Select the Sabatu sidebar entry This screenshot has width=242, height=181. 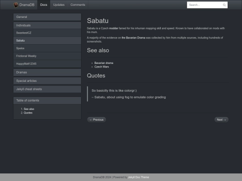click(x=47, y=41)
